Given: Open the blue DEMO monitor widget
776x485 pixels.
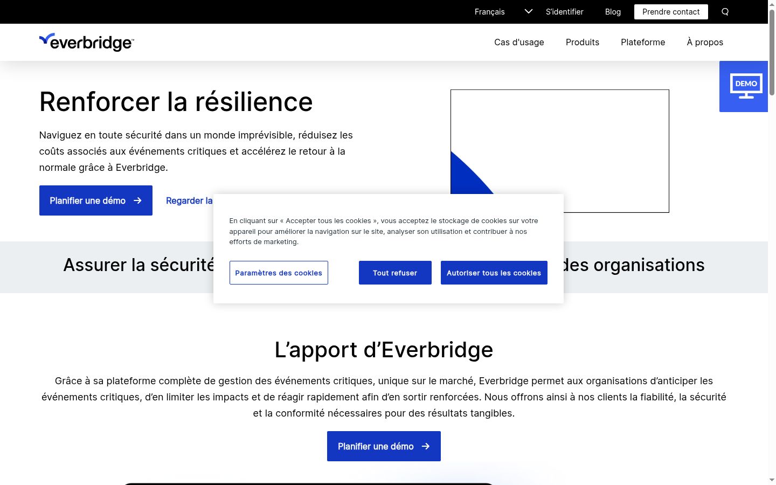Looking at the screenshot, I should [x=744, y=86].
